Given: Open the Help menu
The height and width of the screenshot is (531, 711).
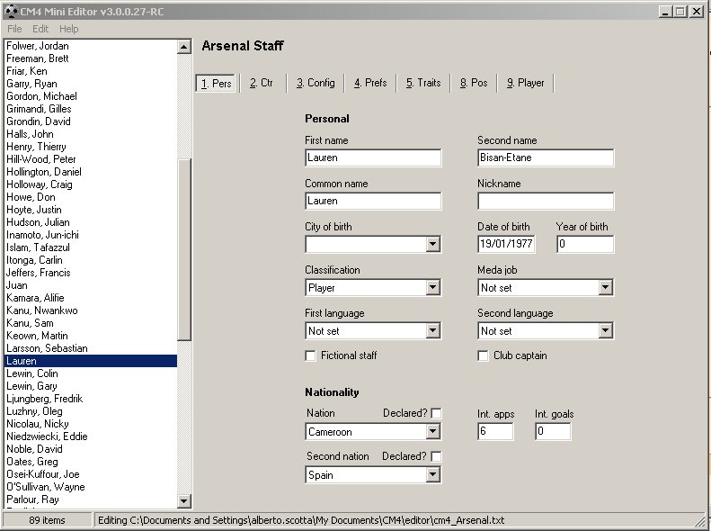Looking at the screenshot, I should tap(69, 29).
